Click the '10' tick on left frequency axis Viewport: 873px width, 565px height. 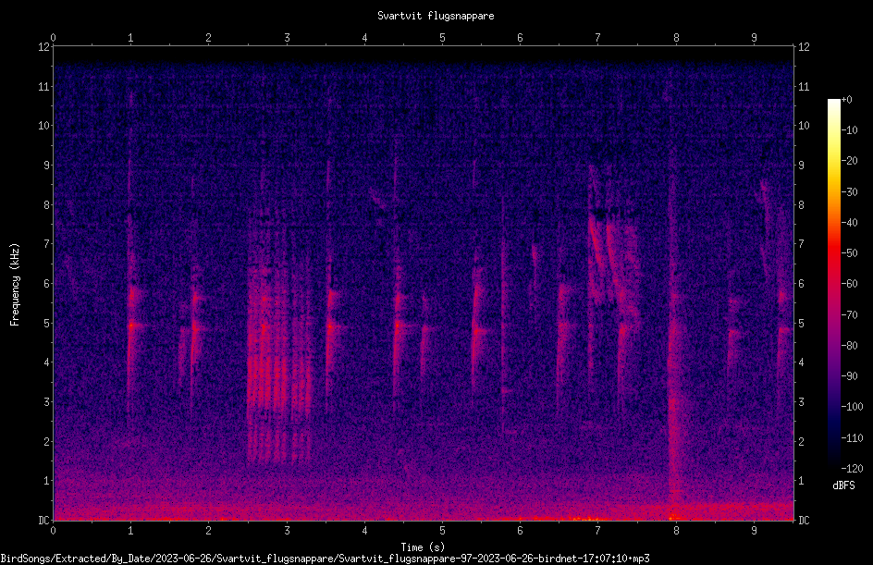43,126
